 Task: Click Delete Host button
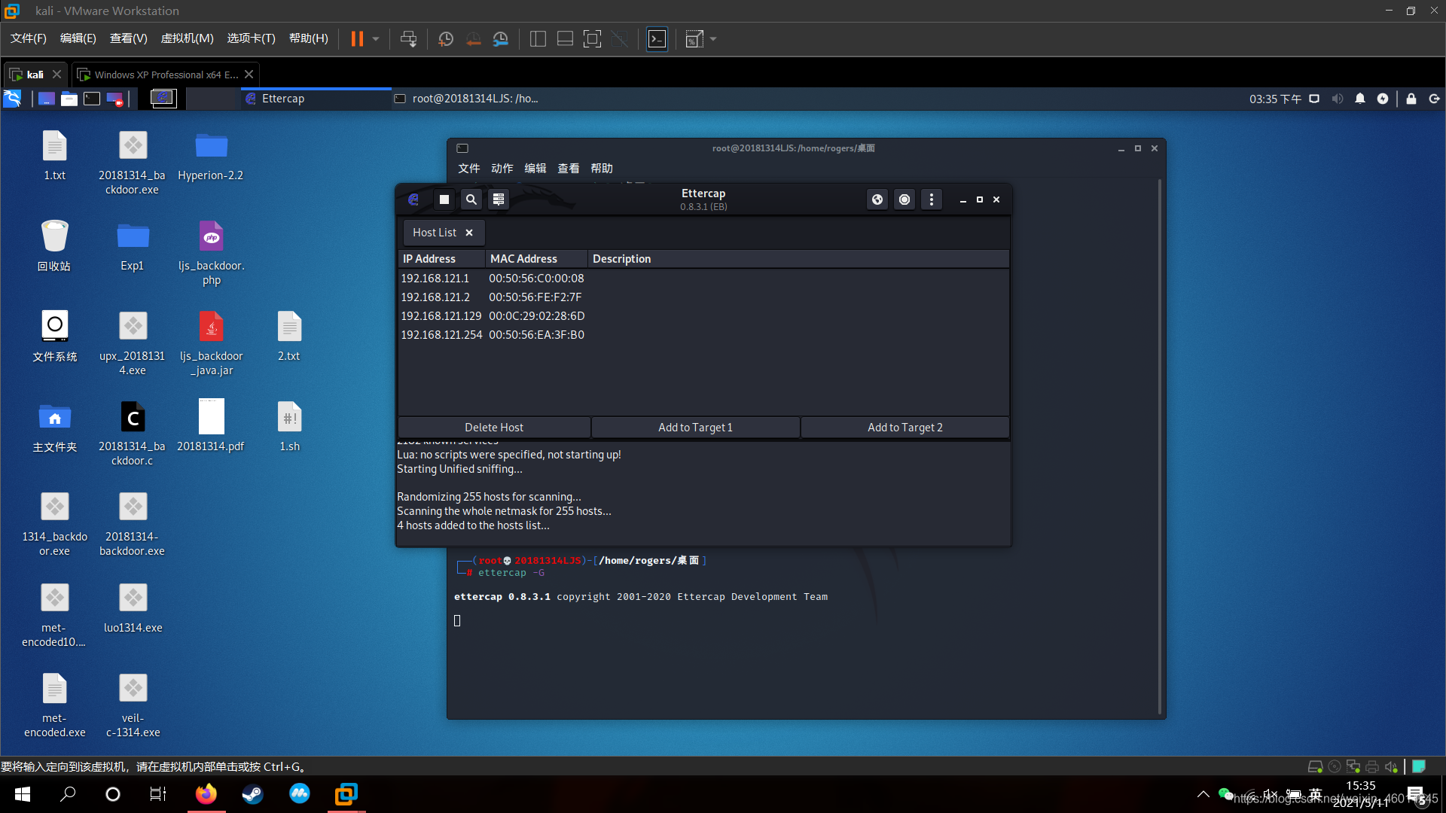(493, 427)
